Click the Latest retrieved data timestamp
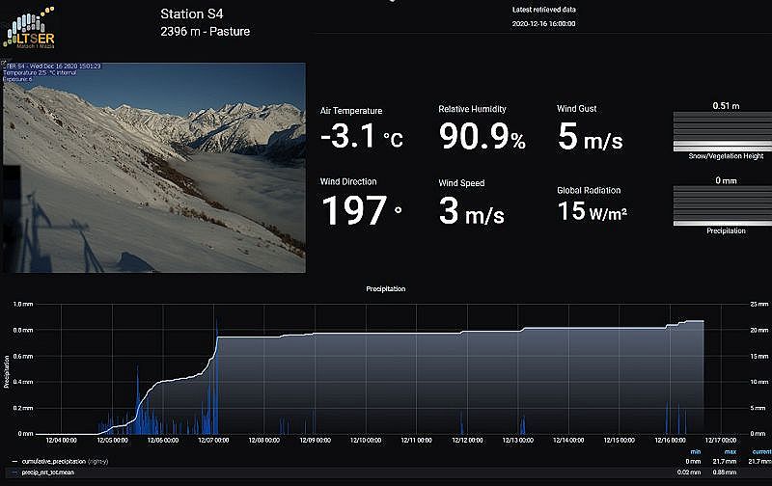 (x=543, y=23)
